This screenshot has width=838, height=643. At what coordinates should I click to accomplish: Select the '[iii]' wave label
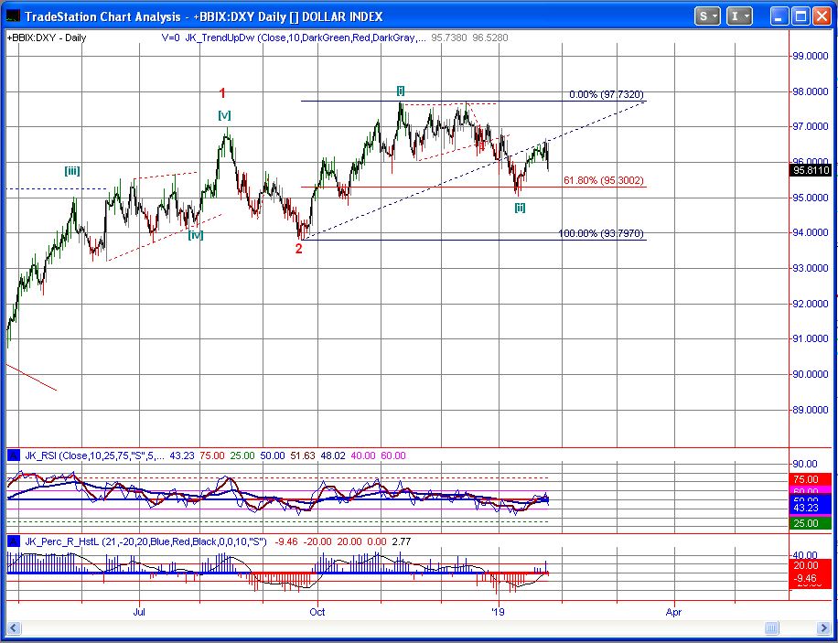[x=72, y=171]
